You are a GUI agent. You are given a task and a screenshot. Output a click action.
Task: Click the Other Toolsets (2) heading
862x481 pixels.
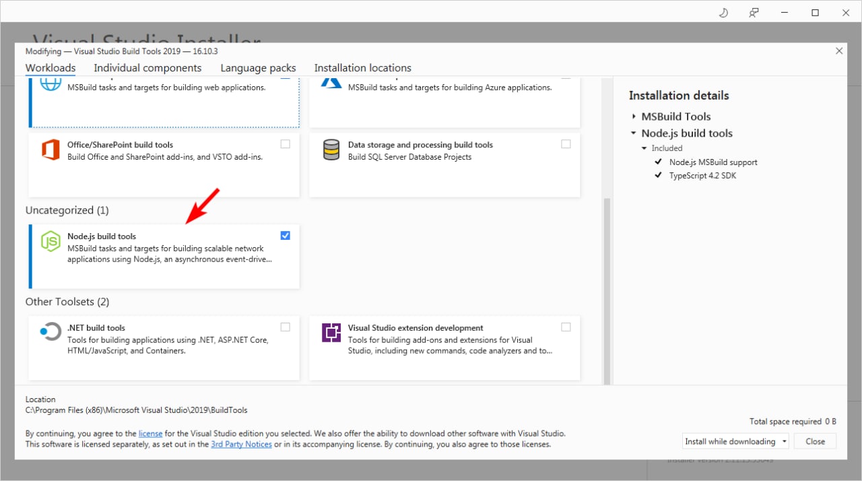pyautogui.click(x=67, y=302)
